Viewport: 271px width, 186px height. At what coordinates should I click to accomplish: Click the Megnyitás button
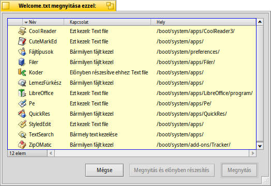point(239,170)
